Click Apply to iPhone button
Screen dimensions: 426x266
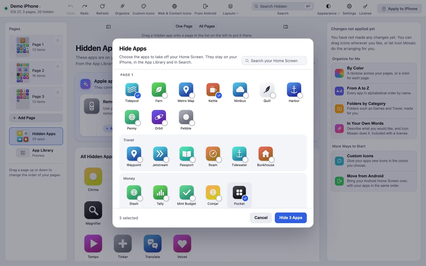tap(399, 9)
